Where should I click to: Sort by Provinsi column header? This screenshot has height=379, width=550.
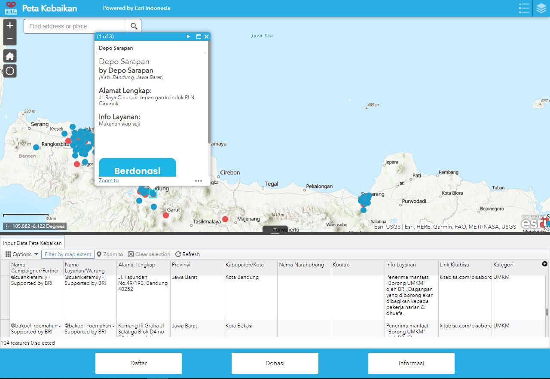click(197, 268)
